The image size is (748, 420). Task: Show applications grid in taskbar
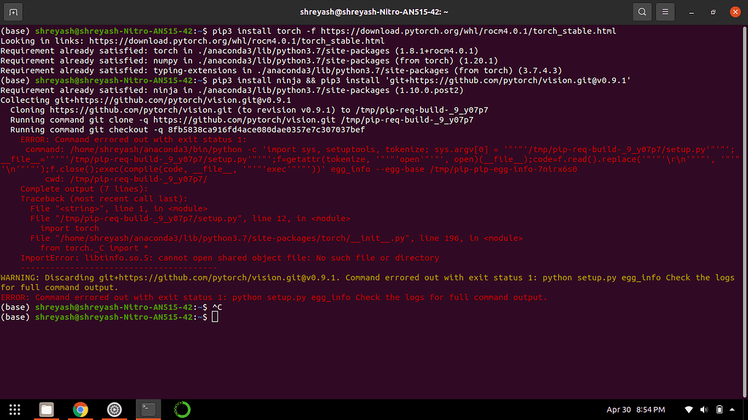15,409
